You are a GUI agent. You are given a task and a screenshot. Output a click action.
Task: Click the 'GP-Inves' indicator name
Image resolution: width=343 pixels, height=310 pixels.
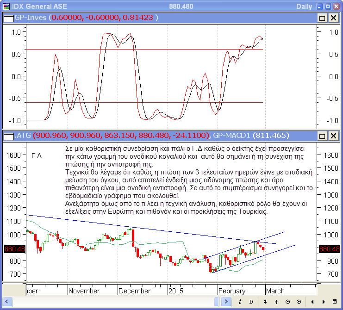(x=31, y=18)
